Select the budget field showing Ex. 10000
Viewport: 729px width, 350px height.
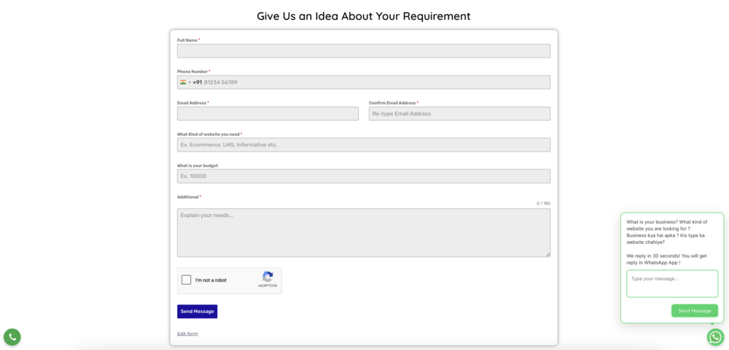coord(363,176)
